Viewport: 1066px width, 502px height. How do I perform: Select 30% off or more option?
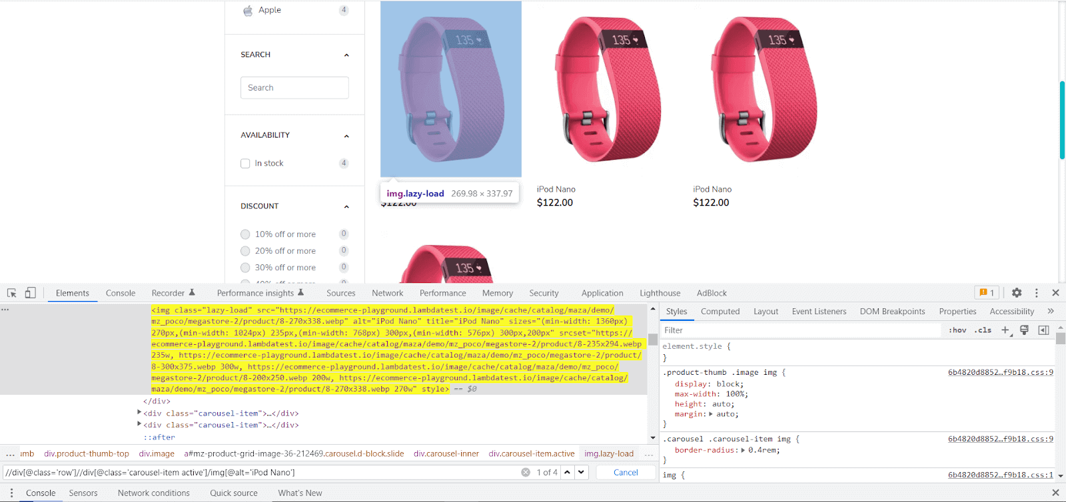pos(245,268)
